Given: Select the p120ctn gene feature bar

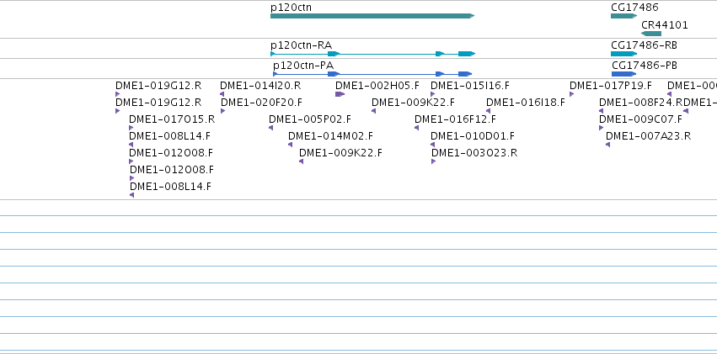Looking at the screenshot, I should [372, 16].
